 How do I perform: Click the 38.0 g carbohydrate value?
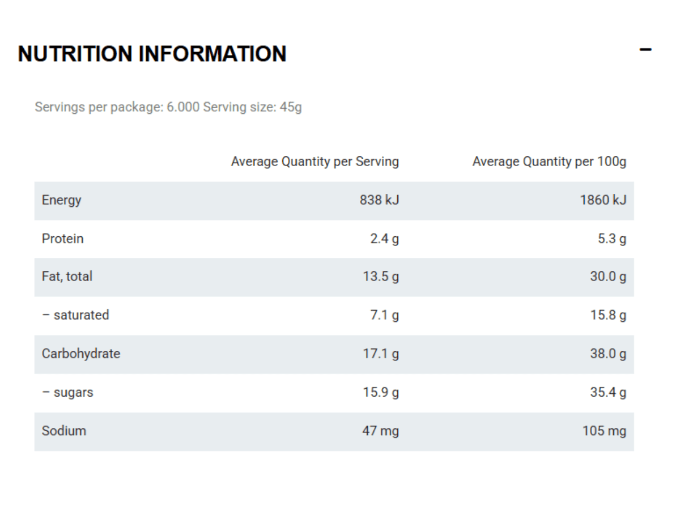[x=608, y=354]
